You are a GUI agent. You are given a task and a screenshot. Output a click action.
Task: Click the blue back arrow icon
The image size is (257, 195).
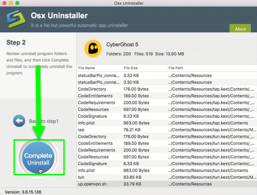19,121
